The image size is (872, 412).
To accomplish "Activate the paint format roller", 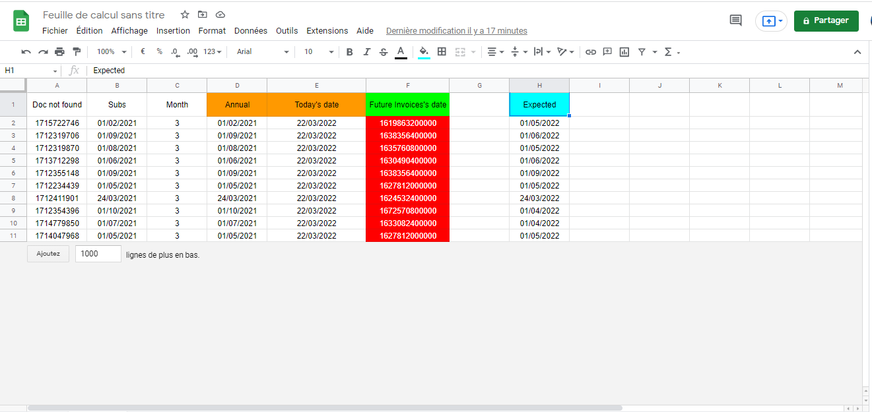I will coord(77,51).
